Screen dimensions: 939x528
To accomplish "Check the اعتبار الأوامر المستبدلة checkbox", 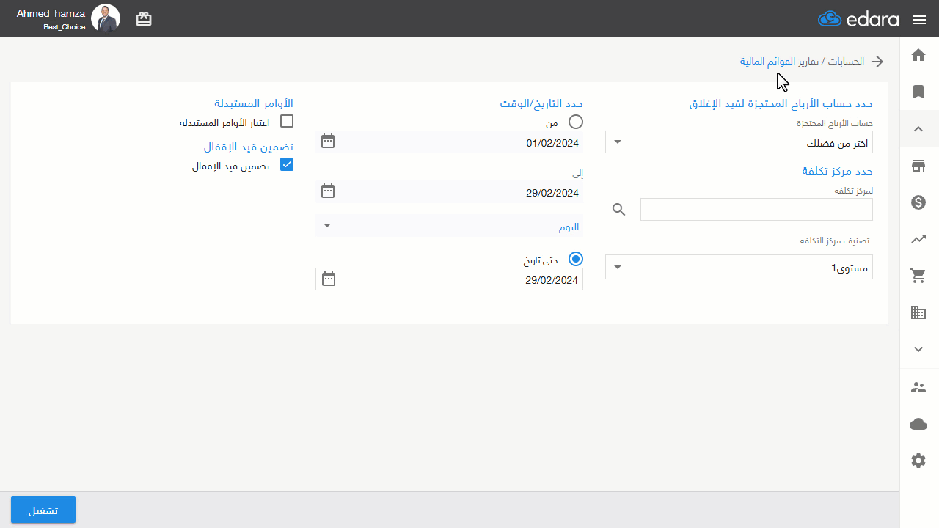I will point(287,122).
